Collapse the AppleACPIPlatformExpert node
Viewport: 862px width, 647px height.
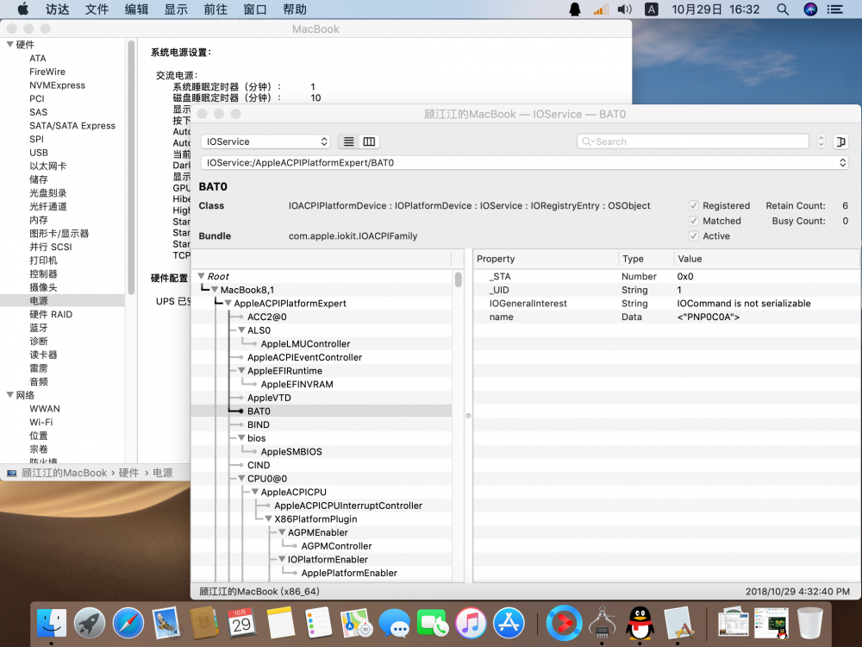coord(228,303)
